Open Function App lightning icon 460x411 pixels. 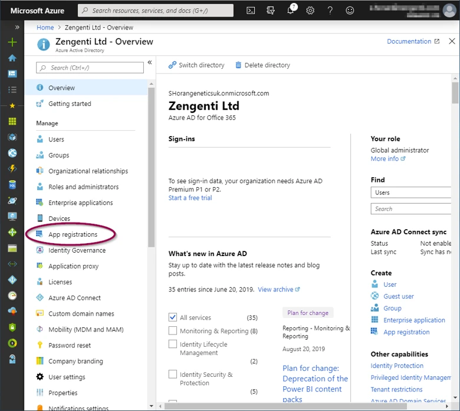(x=12, y=169)
